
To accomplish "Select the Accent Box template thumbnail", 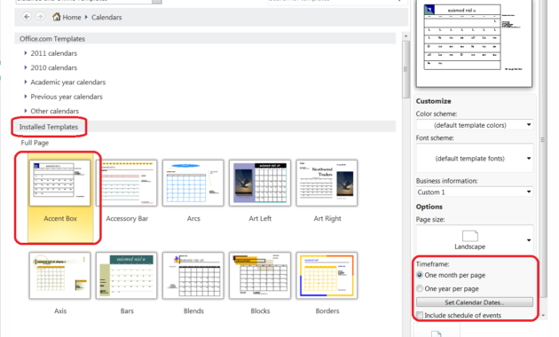I will coord(60,183).
